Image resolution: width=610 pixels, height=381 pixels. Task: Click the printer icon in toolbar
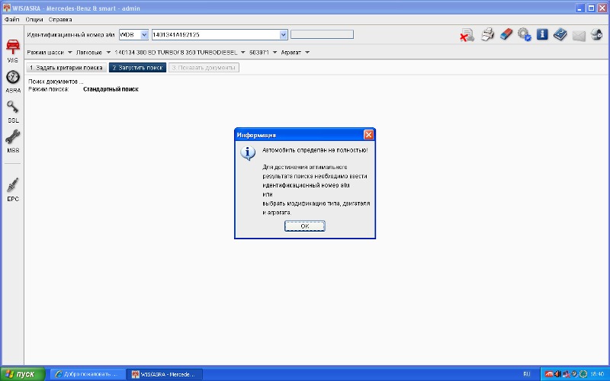pyautogui.click(x=487, y=34)
